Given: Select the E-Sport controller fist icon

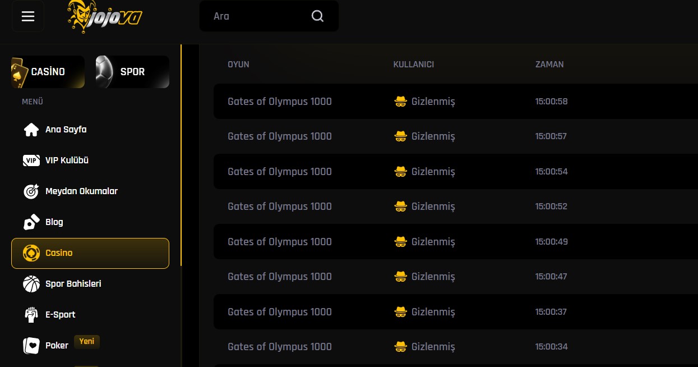Looking at the screenshot, I should [31, 315].
